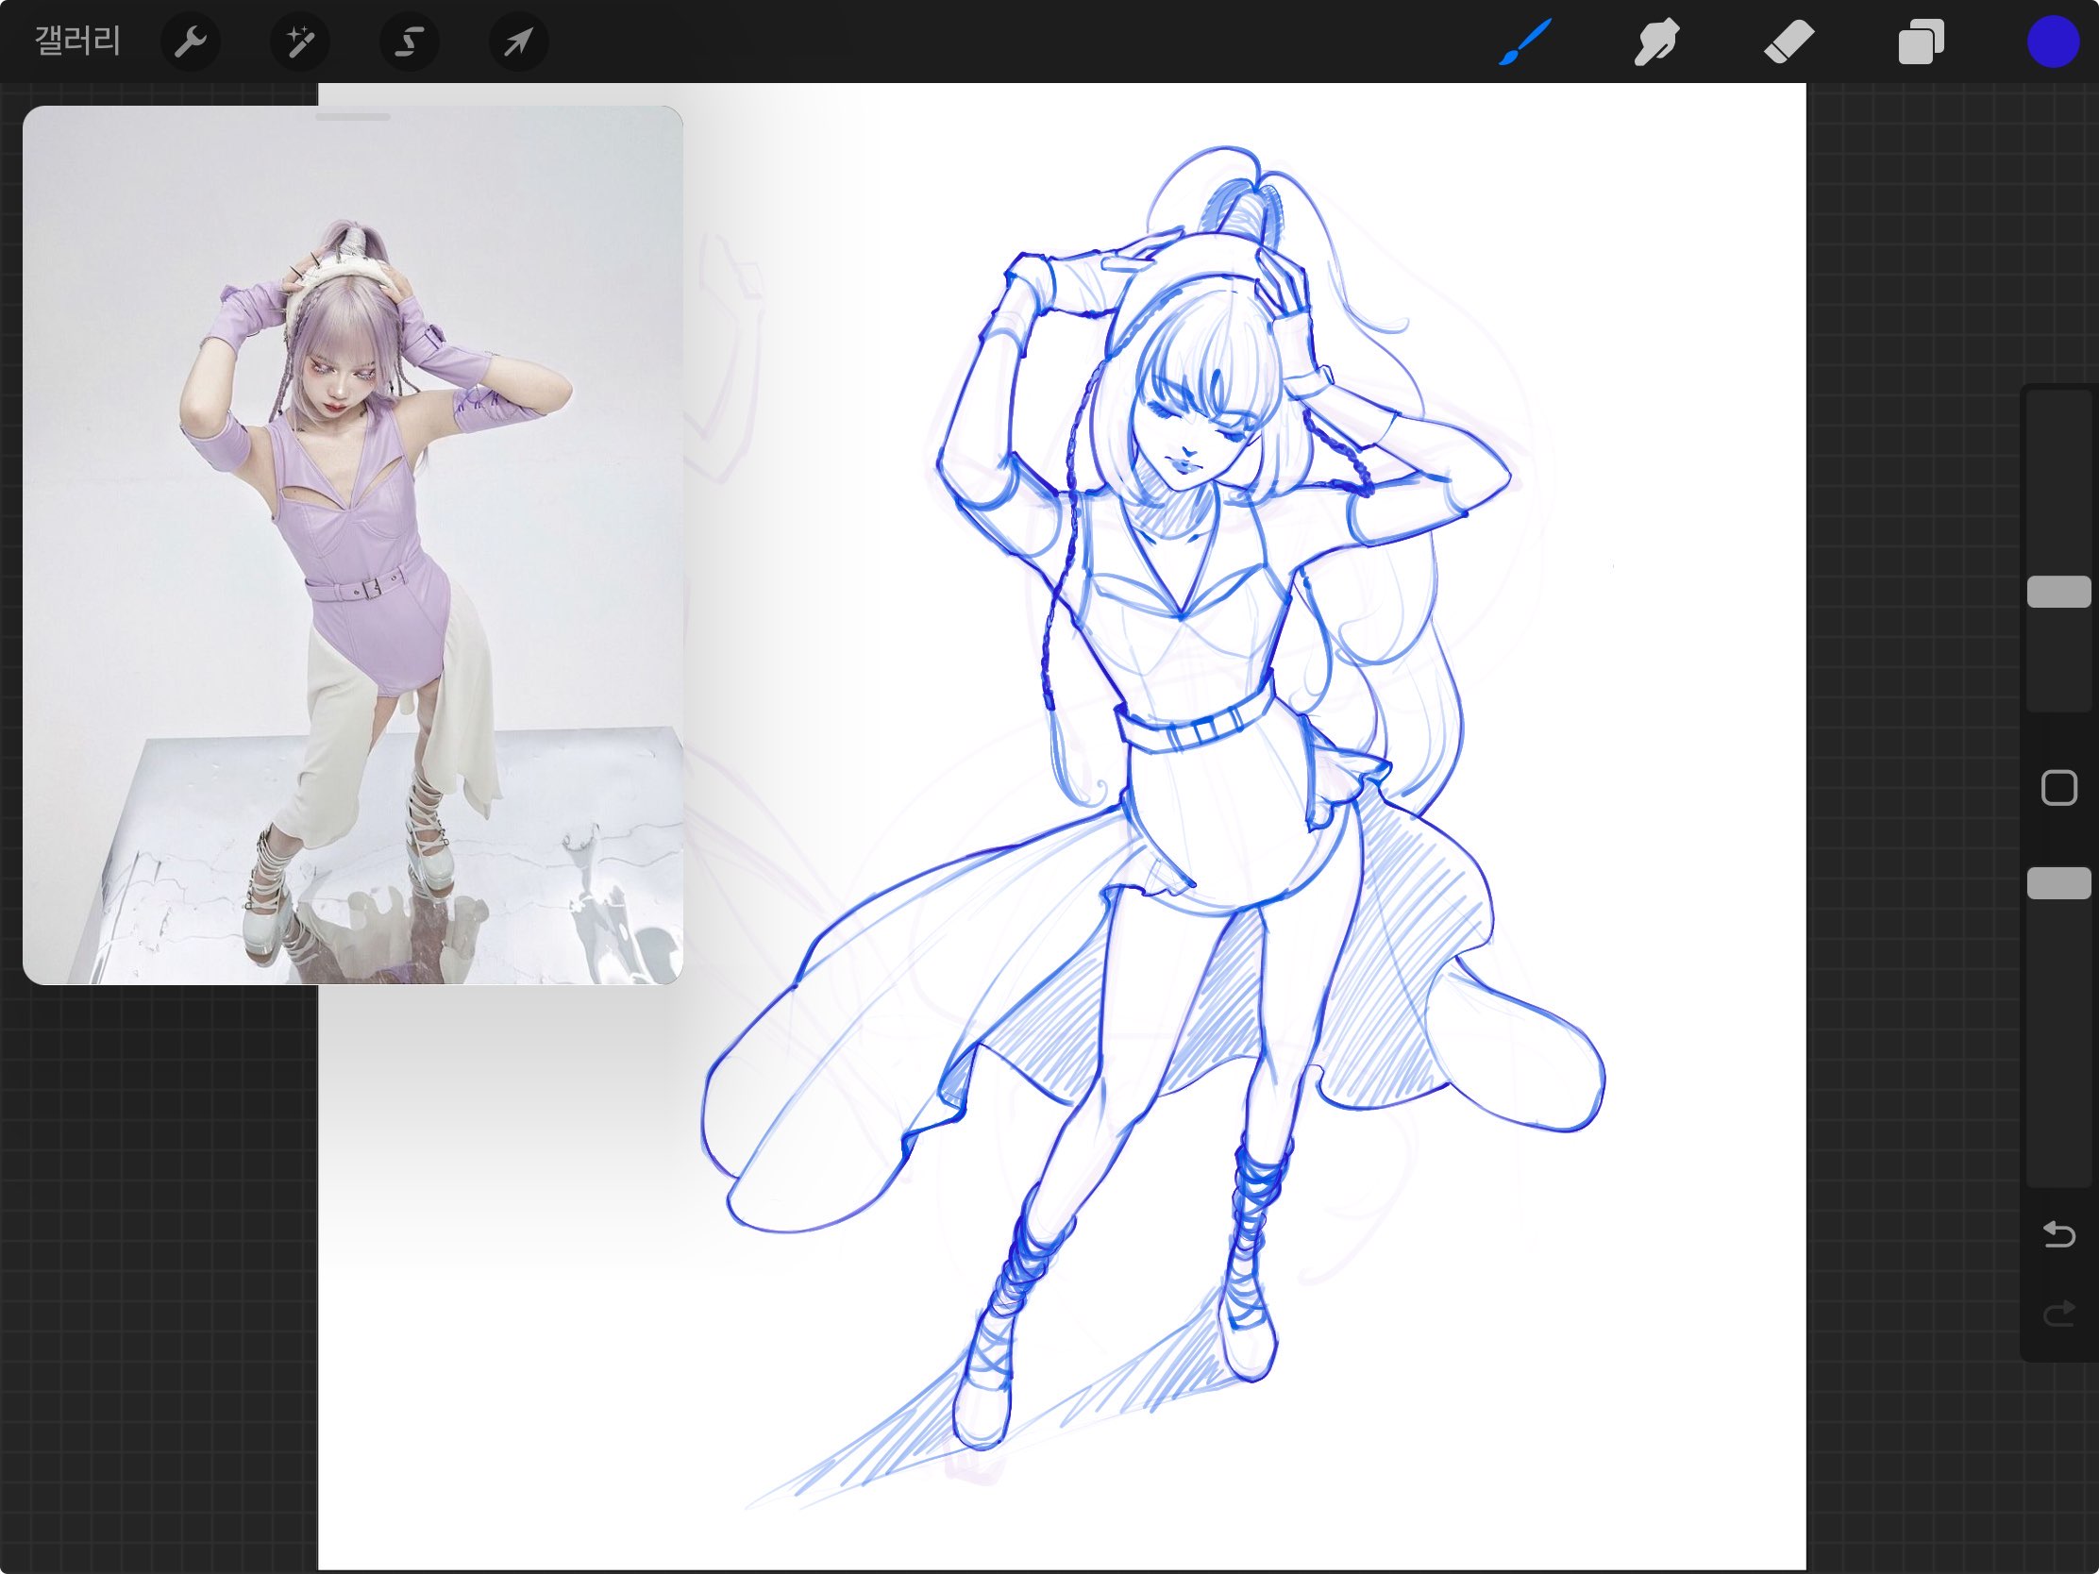
Task: Open the Layers panel
Action: [x=1921, y=42]
